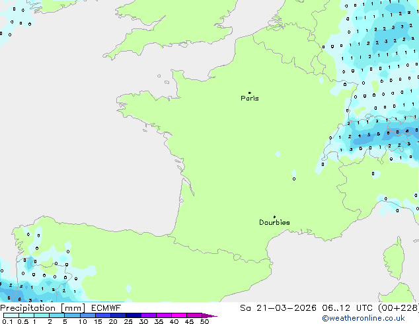The height and width of the screenshot is (324, 419).
Task: Click the '25' legend scale value
Action: pos(128,321)
